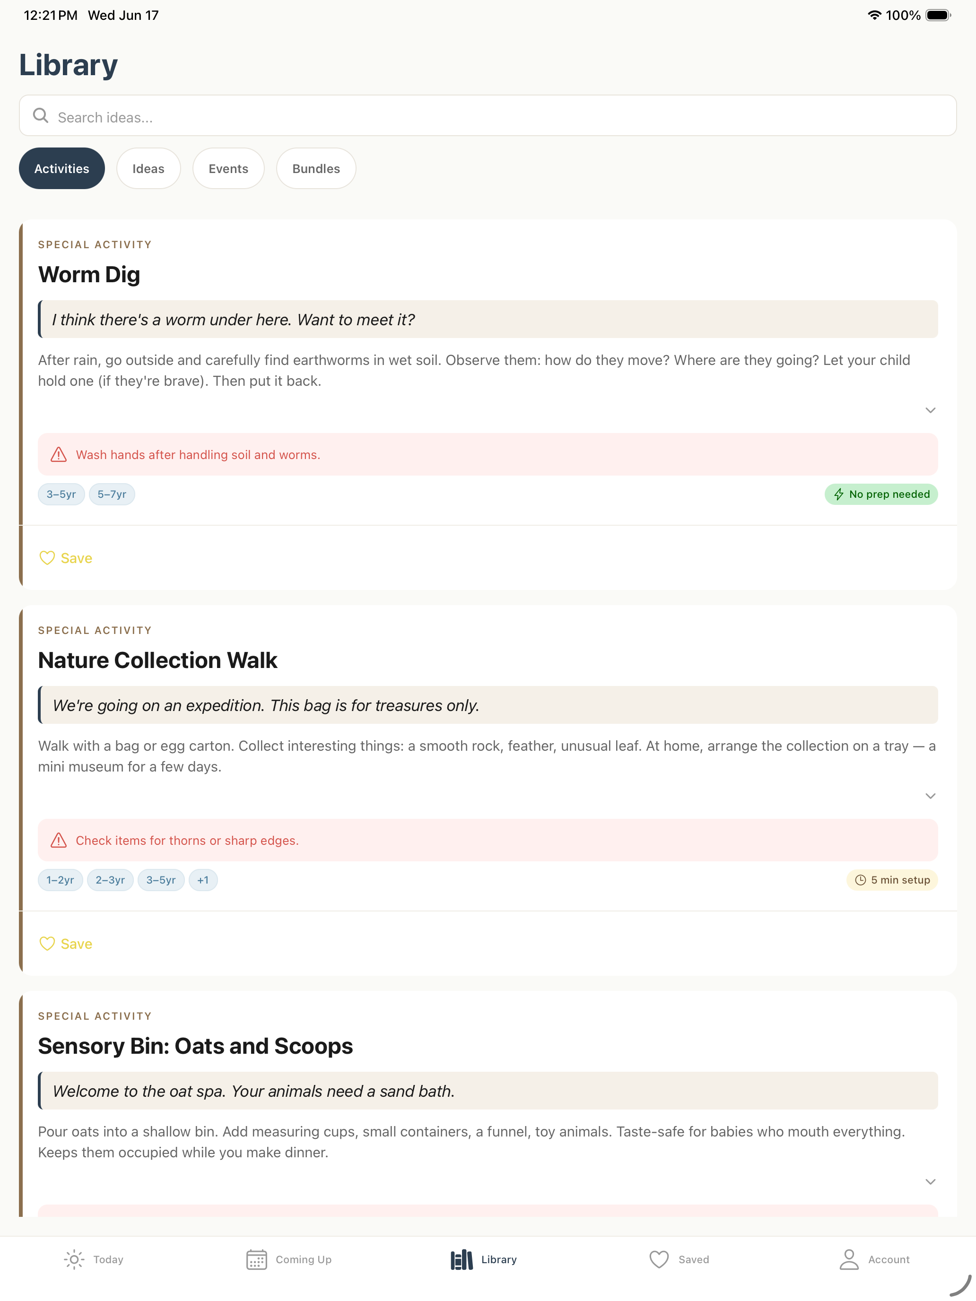
Task: Toggle the Save heart on Worm Dig
Action: click(x=47, y=557)
